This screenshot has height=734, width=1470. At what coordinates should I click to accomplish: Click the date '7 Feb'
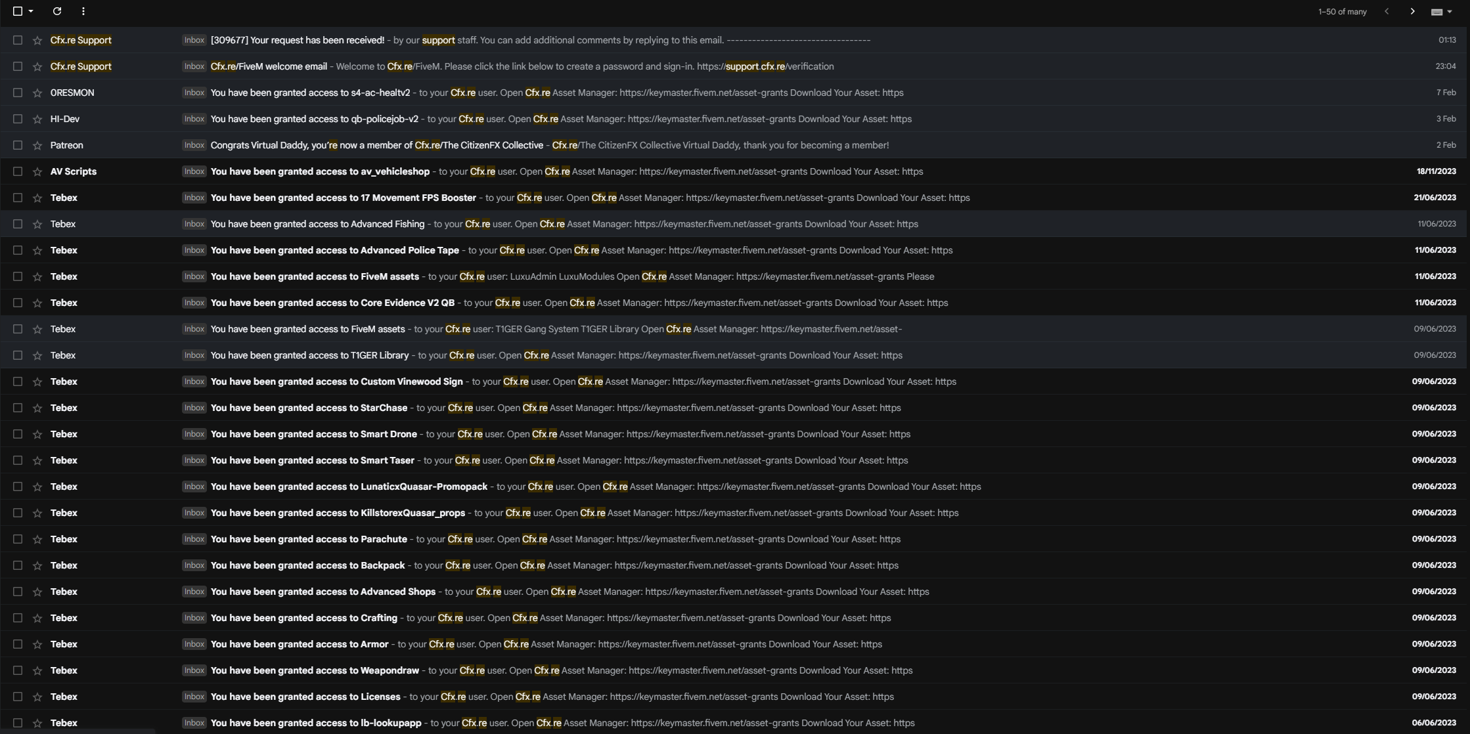(x=1446, y=93)
